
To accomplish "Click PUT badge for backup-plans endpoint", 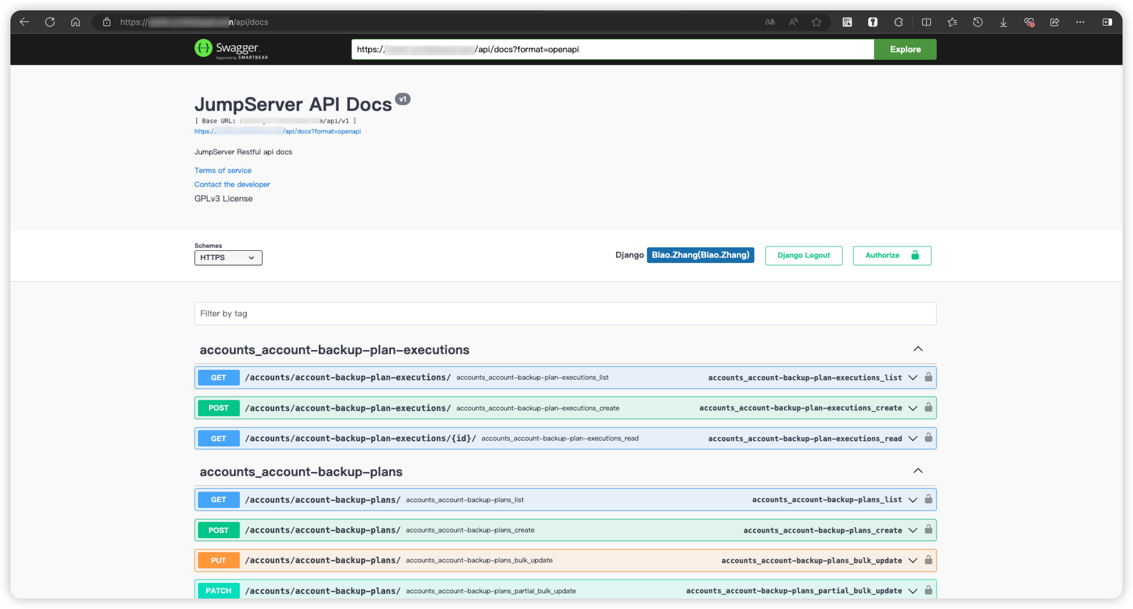I will [218, 560].
